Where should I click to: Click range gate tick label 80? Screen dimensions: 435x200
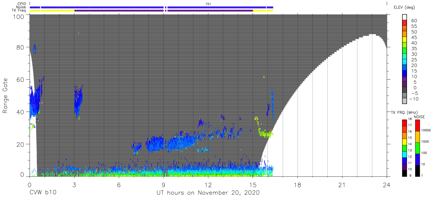coord(21,47)
